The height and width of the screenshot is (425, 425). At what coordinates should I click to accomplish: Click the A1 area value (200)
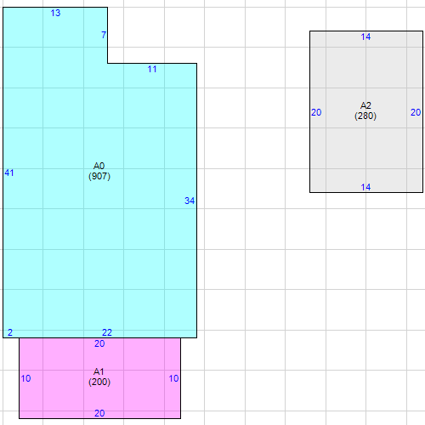point(99,382)
